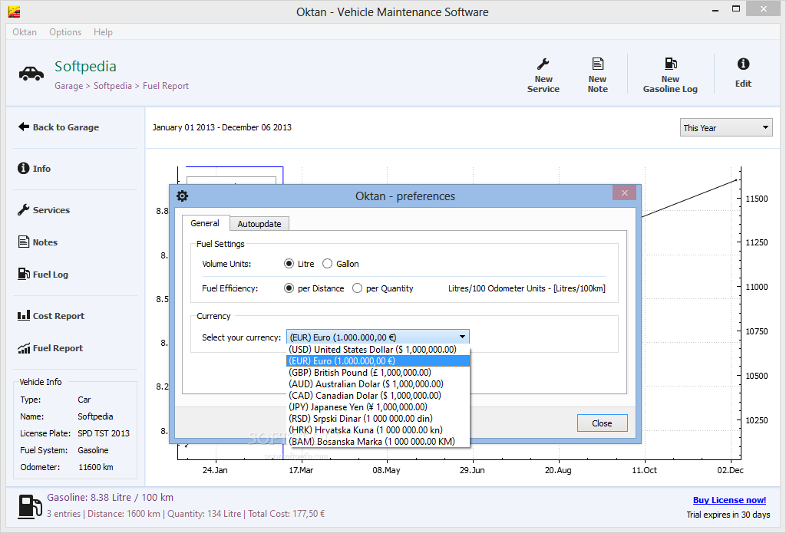Click the gasoline pump icon in status bar
This screenshot has width=786, height=533.
coord(30,506)
